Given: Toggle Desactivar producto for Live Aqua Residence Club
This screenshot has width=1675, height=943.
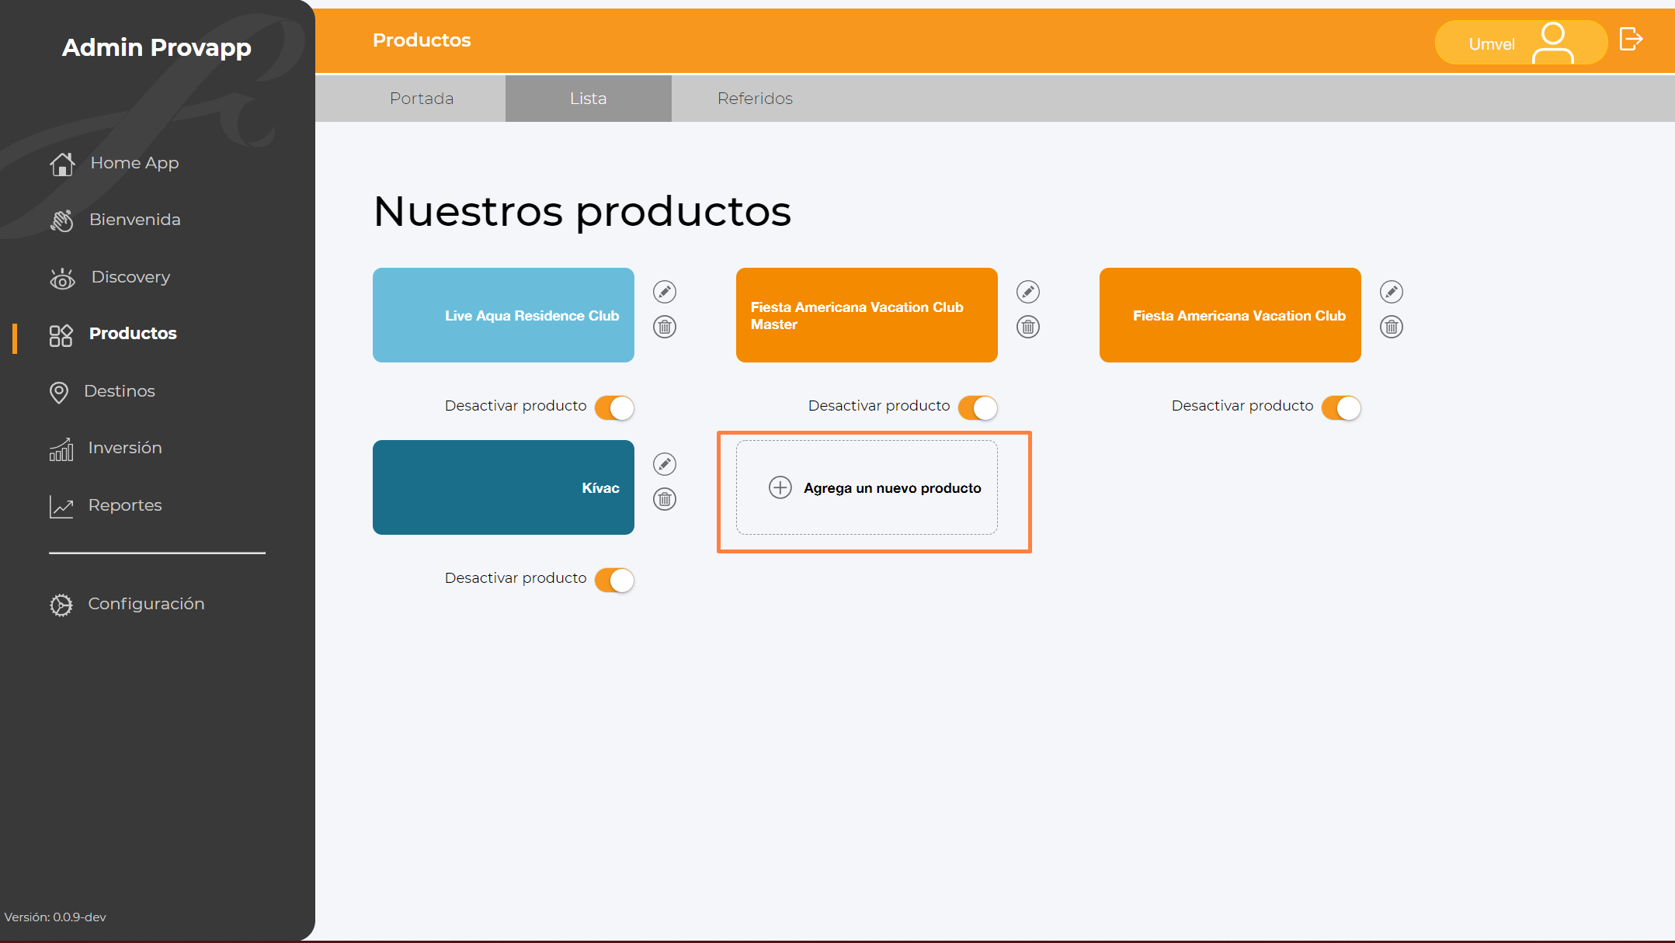Looking at the screenshot, I should pyautogui.click(x=614, y=407).
